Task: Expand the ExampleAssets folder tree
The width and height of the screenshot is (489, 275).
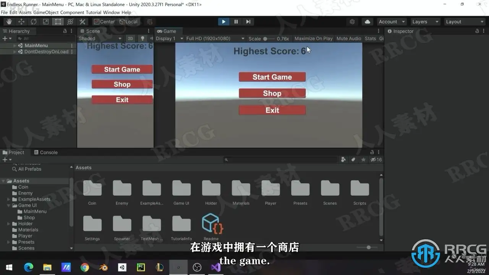Action: tap(9, 199)
